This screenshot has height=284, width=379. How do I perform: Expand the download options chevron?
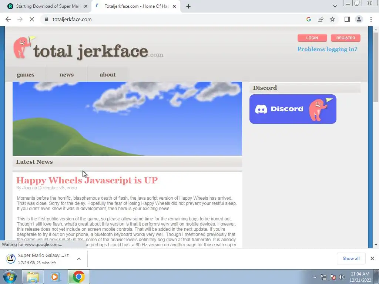(79, 258)
